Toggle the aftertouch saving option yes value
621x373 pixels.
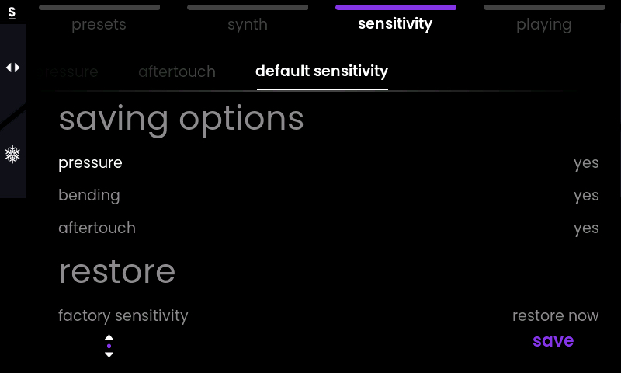pos(586,228)
